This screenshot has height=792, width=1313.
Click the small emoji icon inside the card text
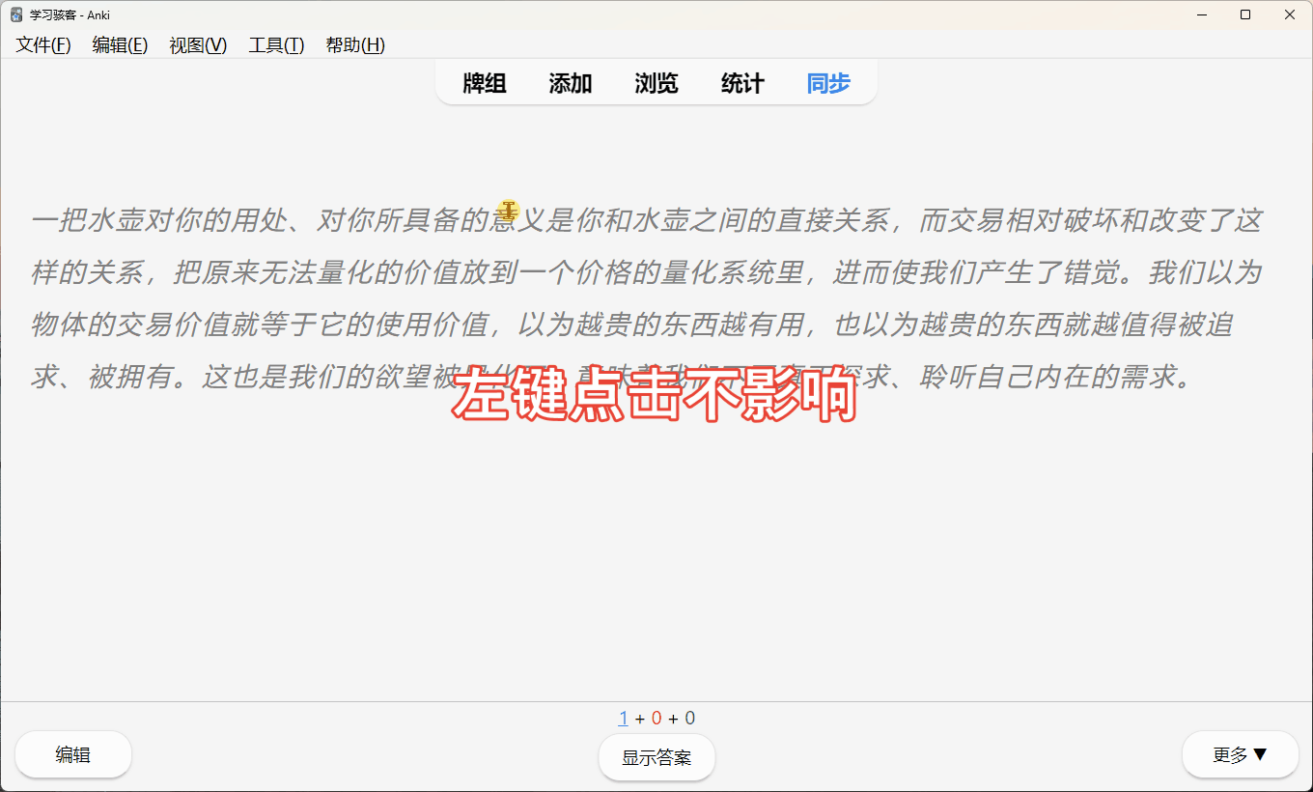click(x=509, y=211)
